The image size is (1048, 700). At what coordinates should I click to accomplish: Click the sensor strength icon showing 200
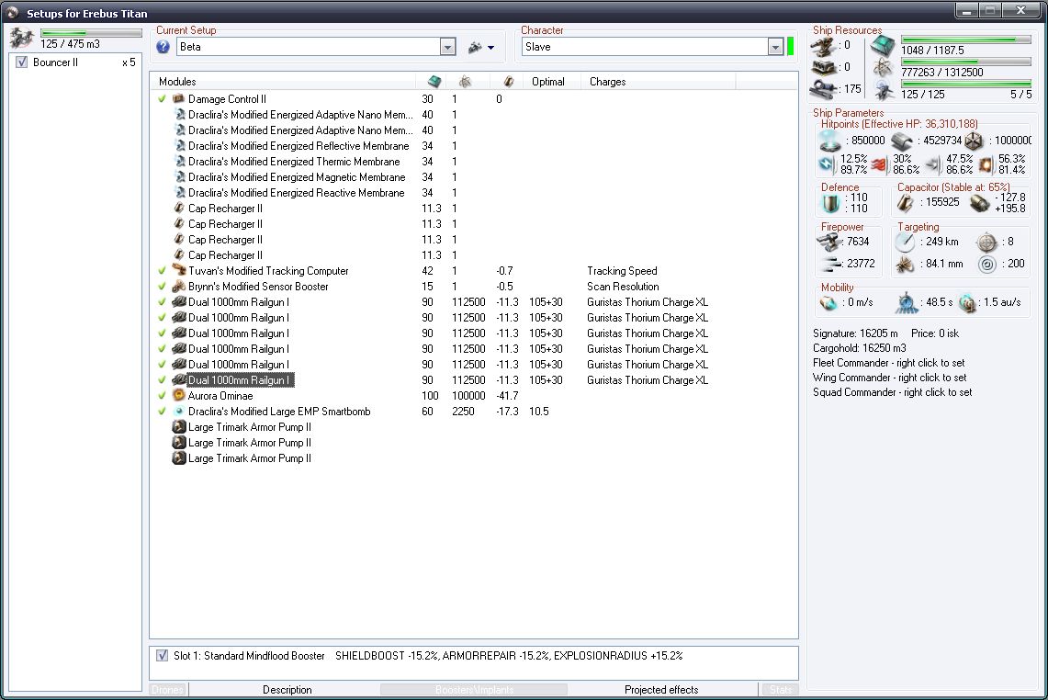pyautogui.click(x=986, y=264)
